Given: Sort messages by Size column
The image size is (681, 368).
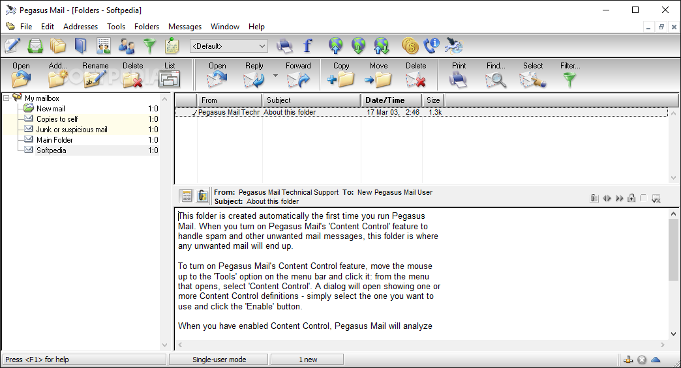Looking at the screenshot, I should [x=433, y=100].
